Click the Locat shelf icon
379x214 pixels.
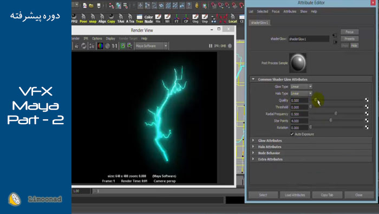click(233, 18)
